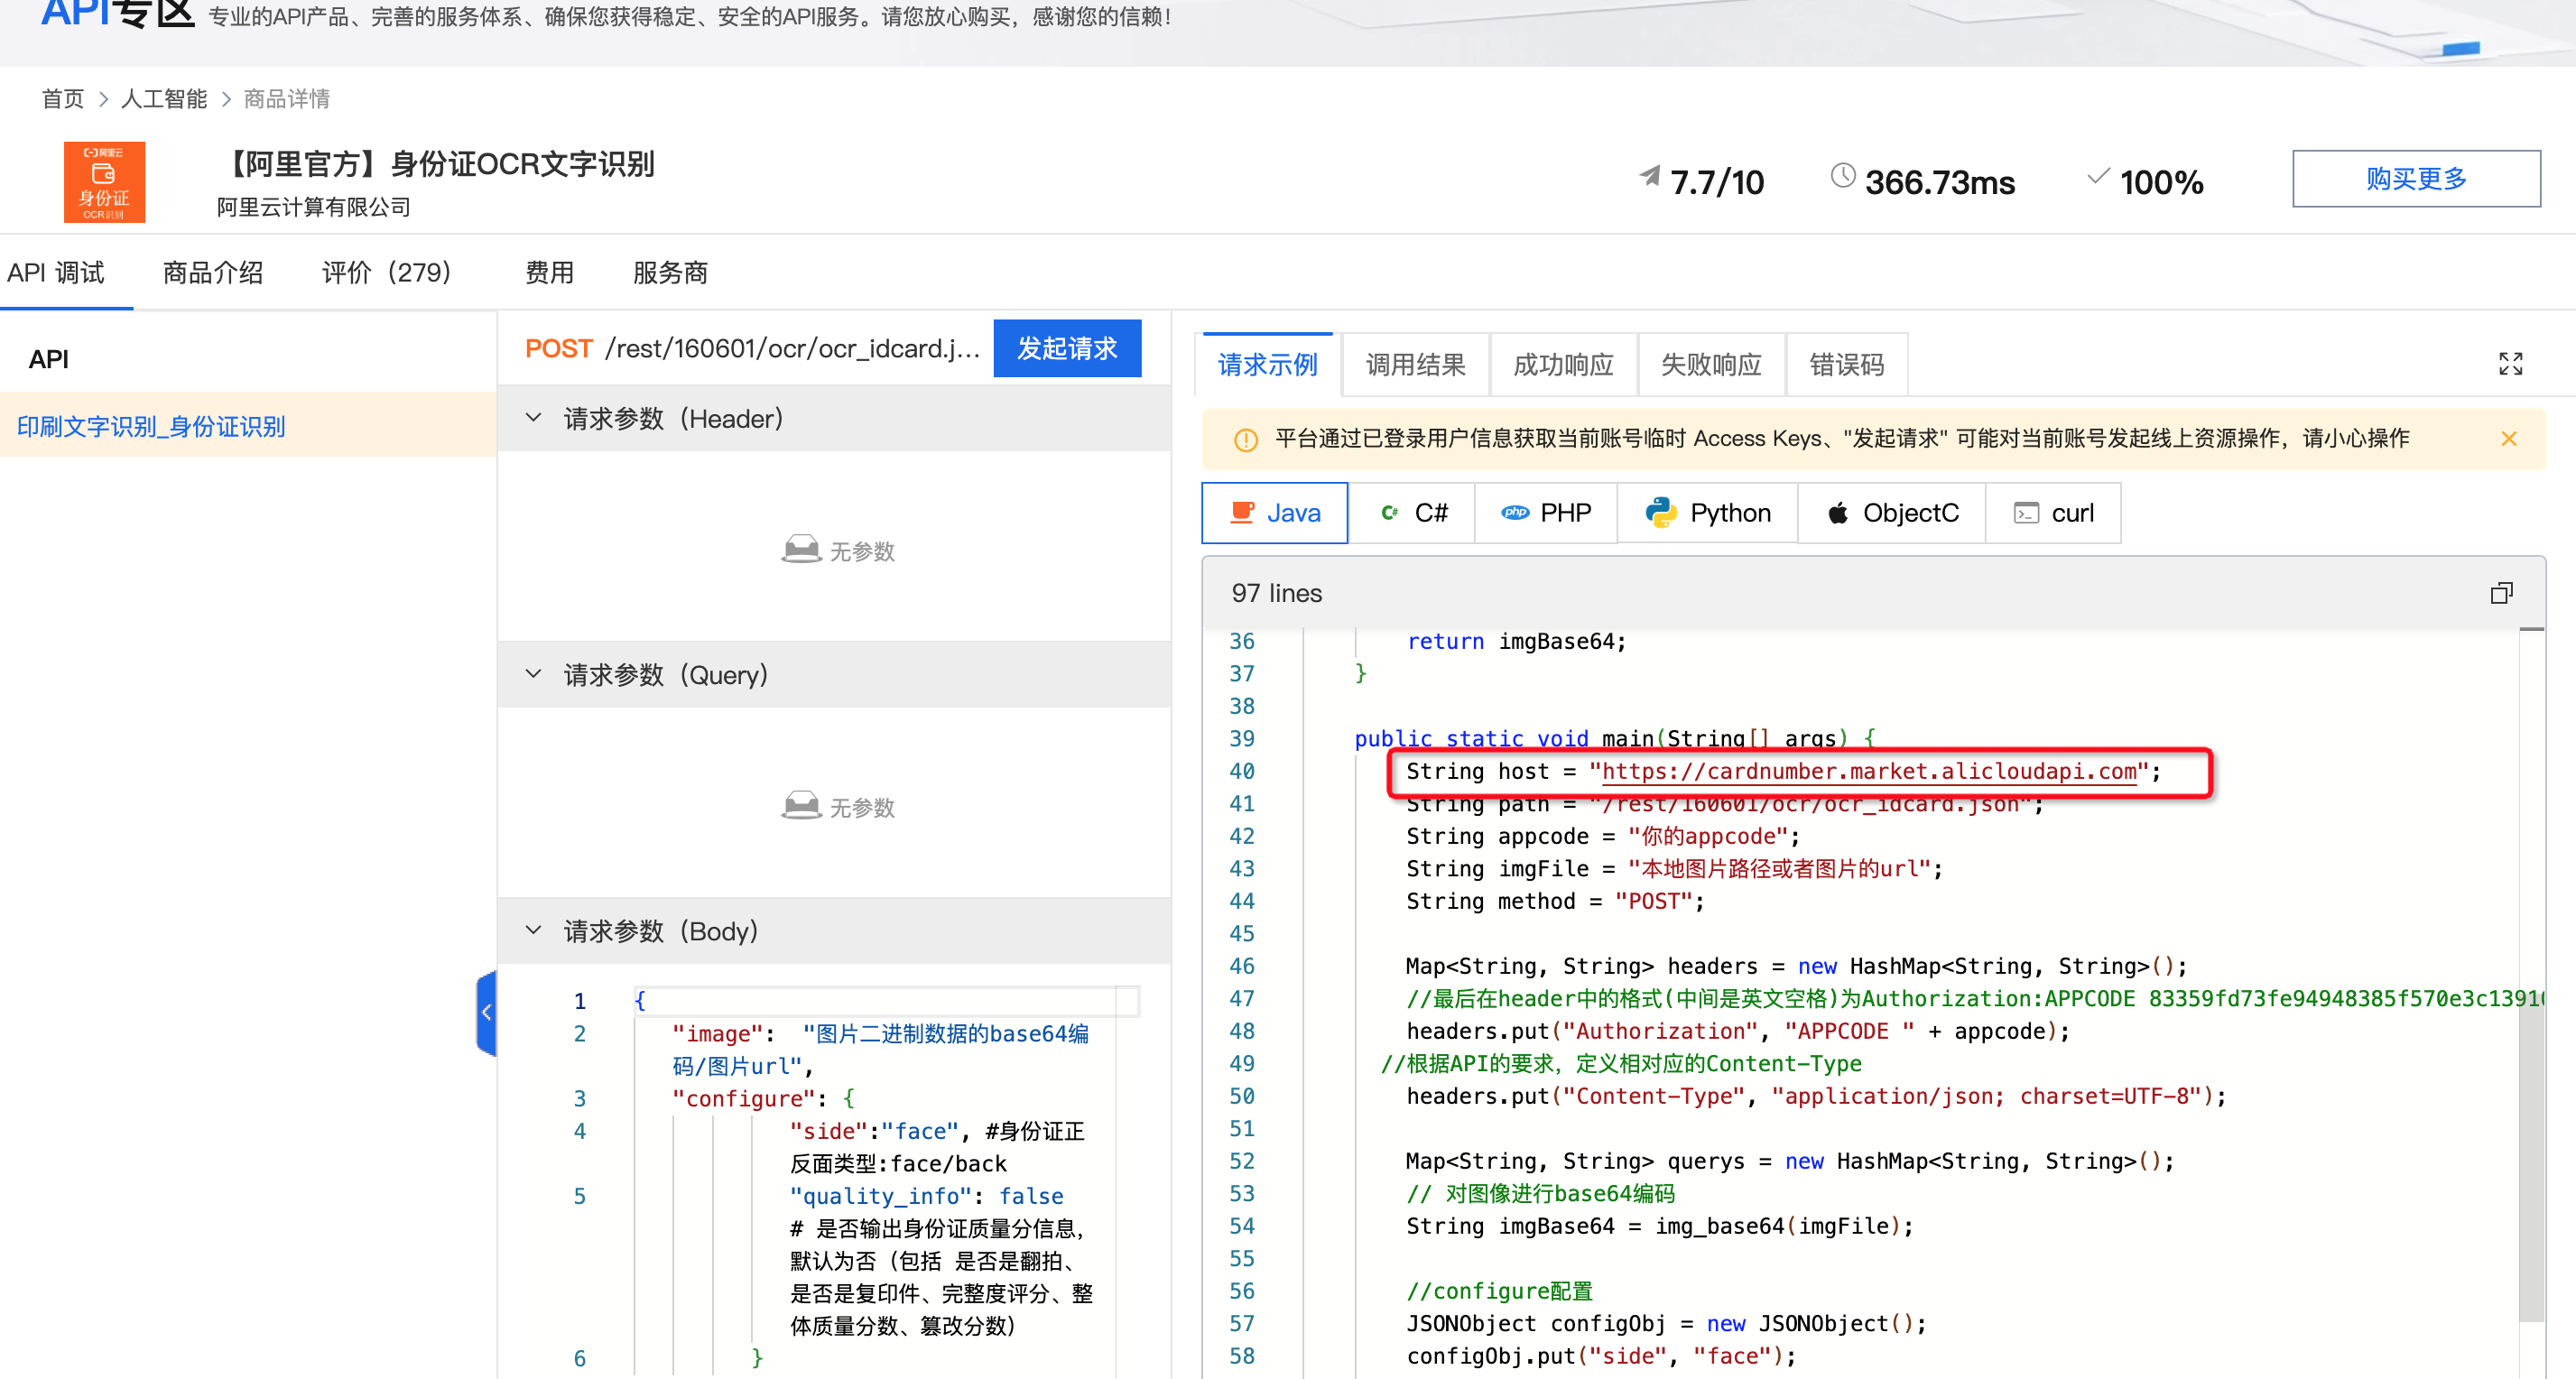
Task: Click code line 44 method POST
Action: point(1554,901)
